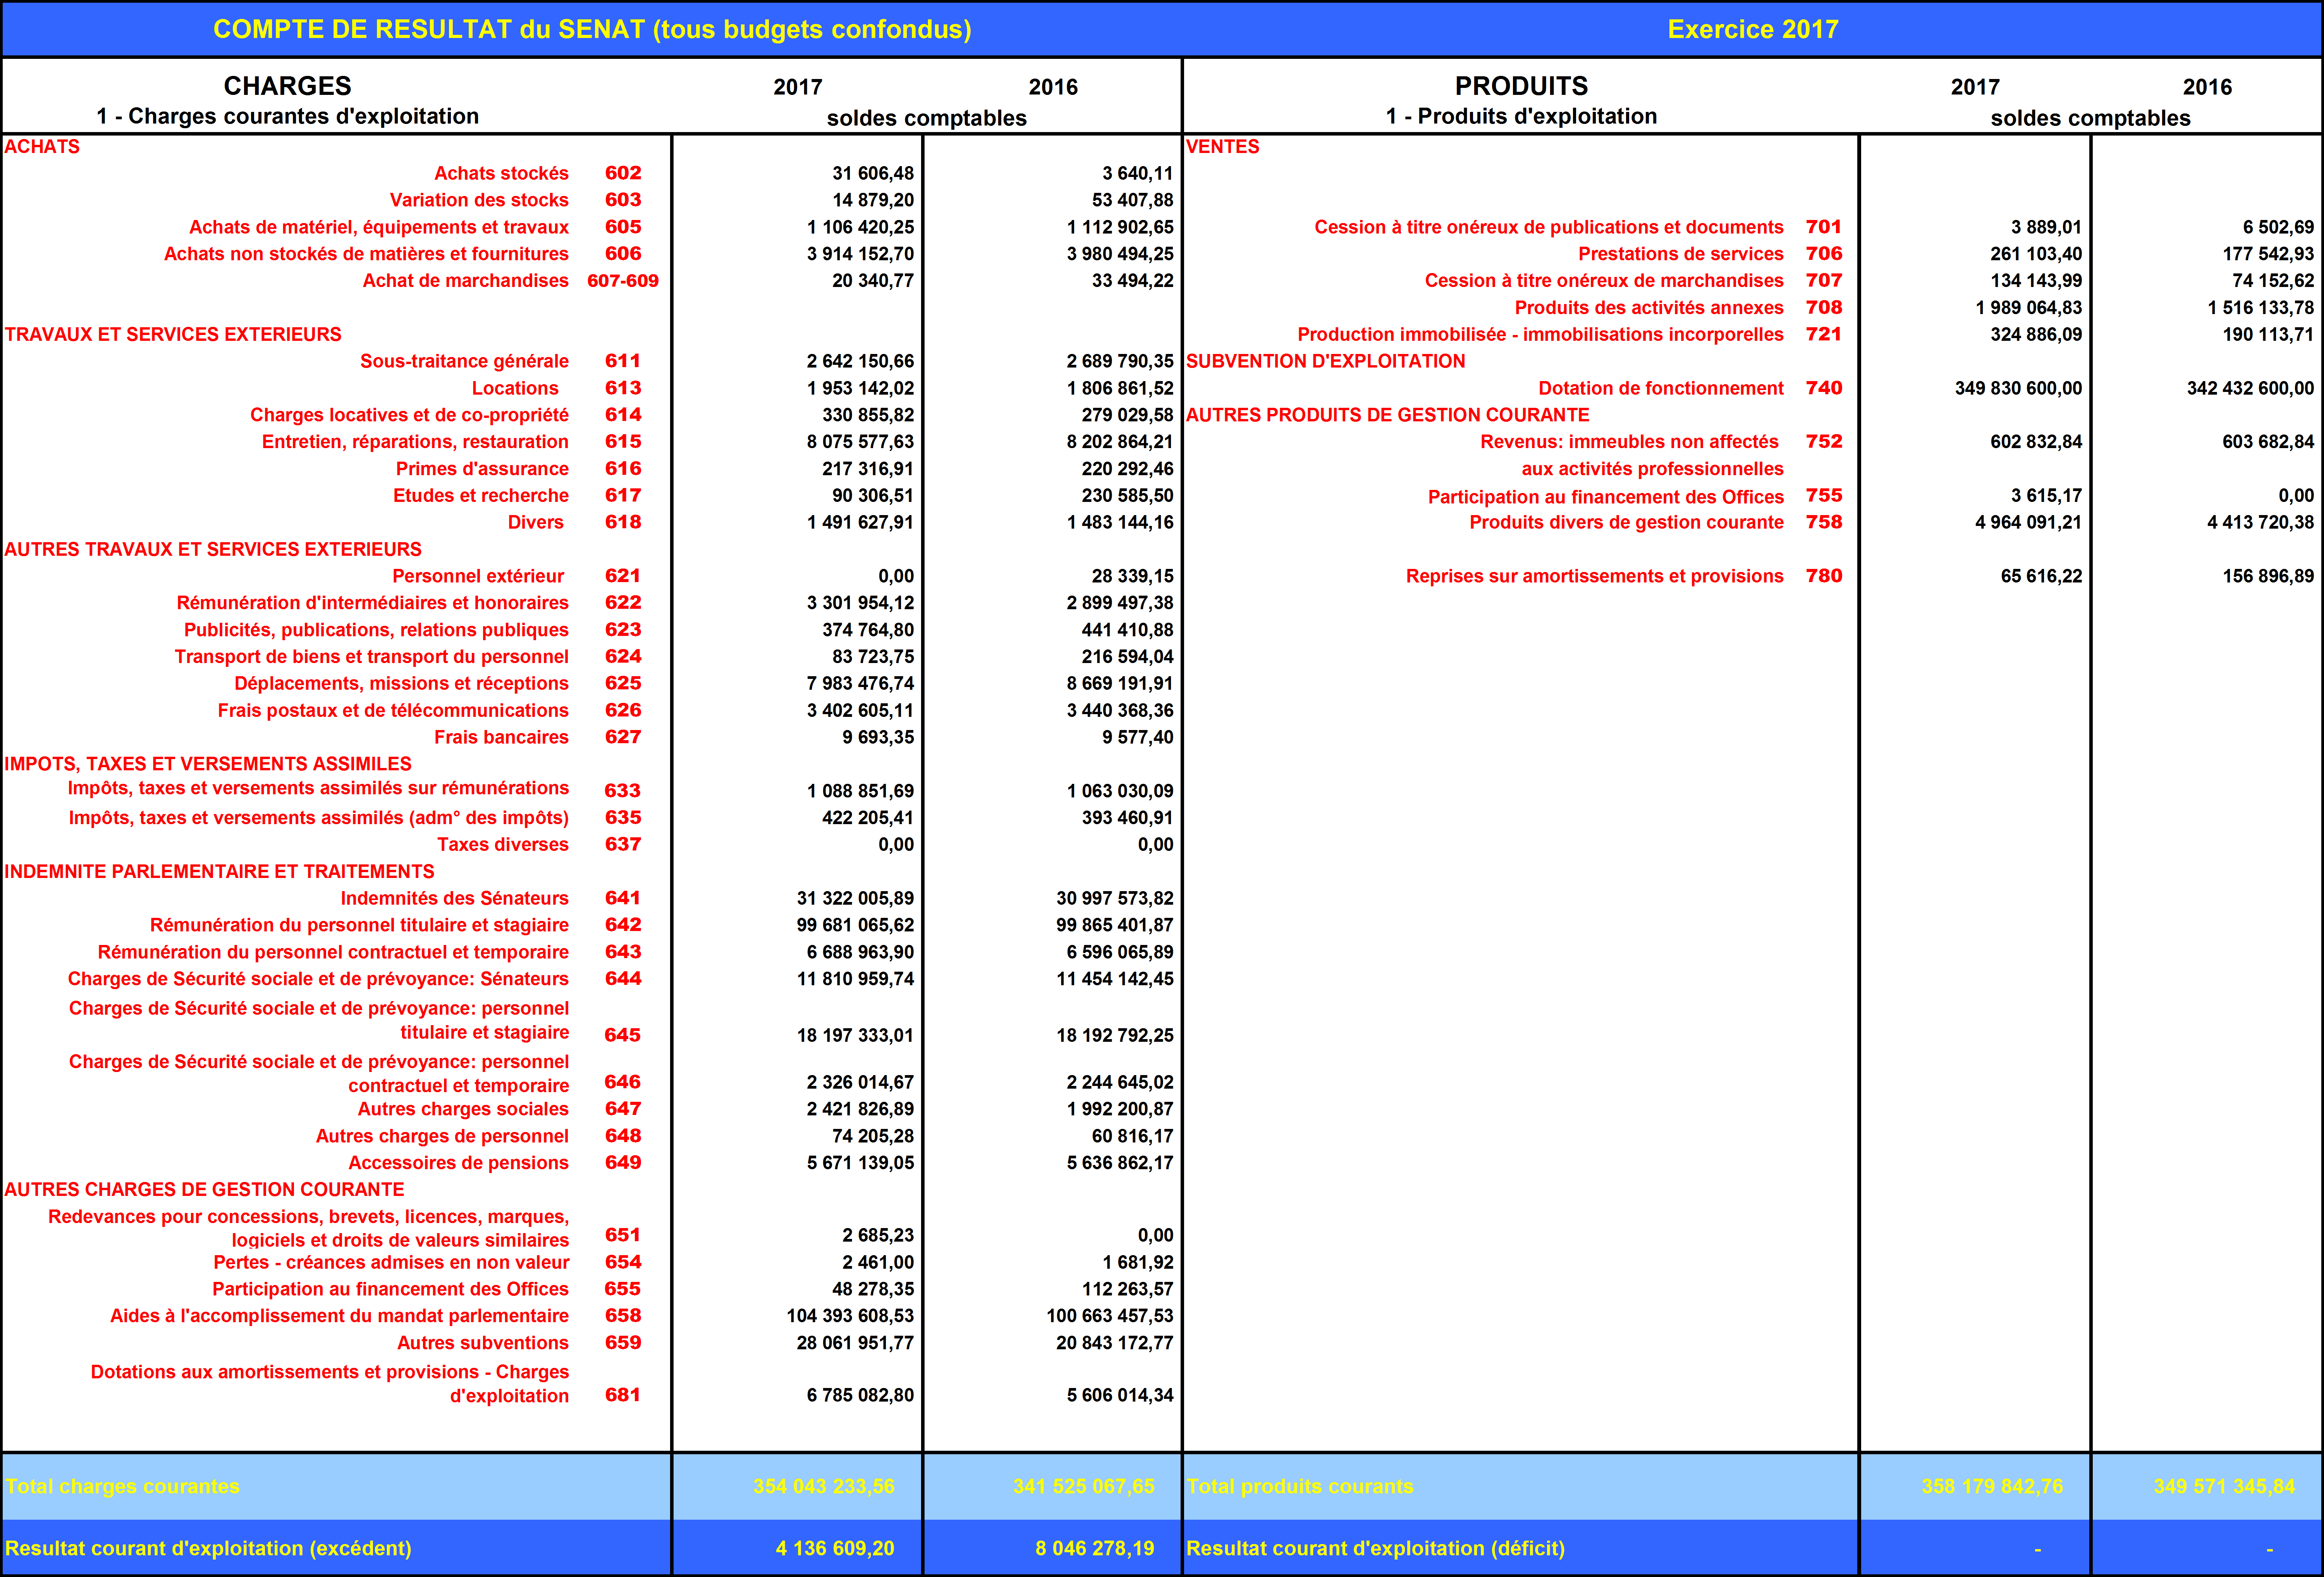This screenshot has width=2324, height=1577.
Task: Select account code 605 cell
Action: coord(622,227)
